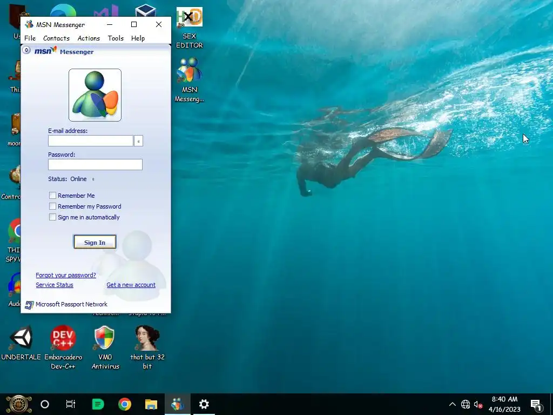
Task: Select the MSN Messenger desktop shortcut
Action: click(190, 80)
